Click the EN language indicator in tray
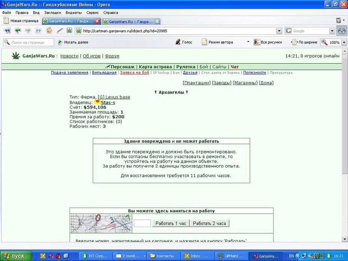 click(x=291, y=256)
